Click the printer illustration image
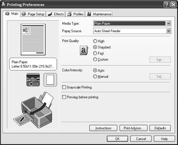 coord(33,110)
